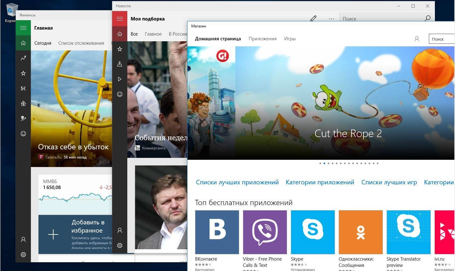Open Списки лучших приложений link
455x271 pixels.
point(237,182)
